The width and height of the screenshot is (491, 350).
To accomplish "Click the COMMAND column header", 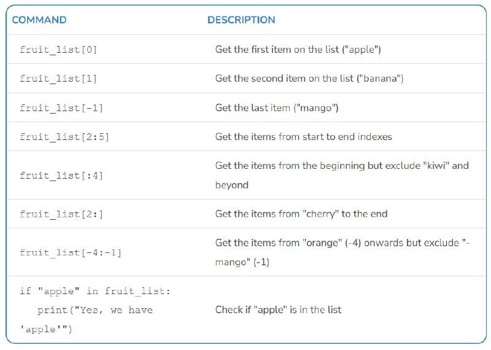I will click(x=39, y=20).
